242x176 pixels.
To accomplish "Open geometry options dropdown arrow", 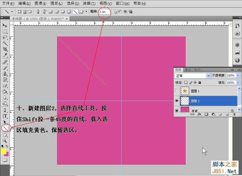I will point(86,12).
